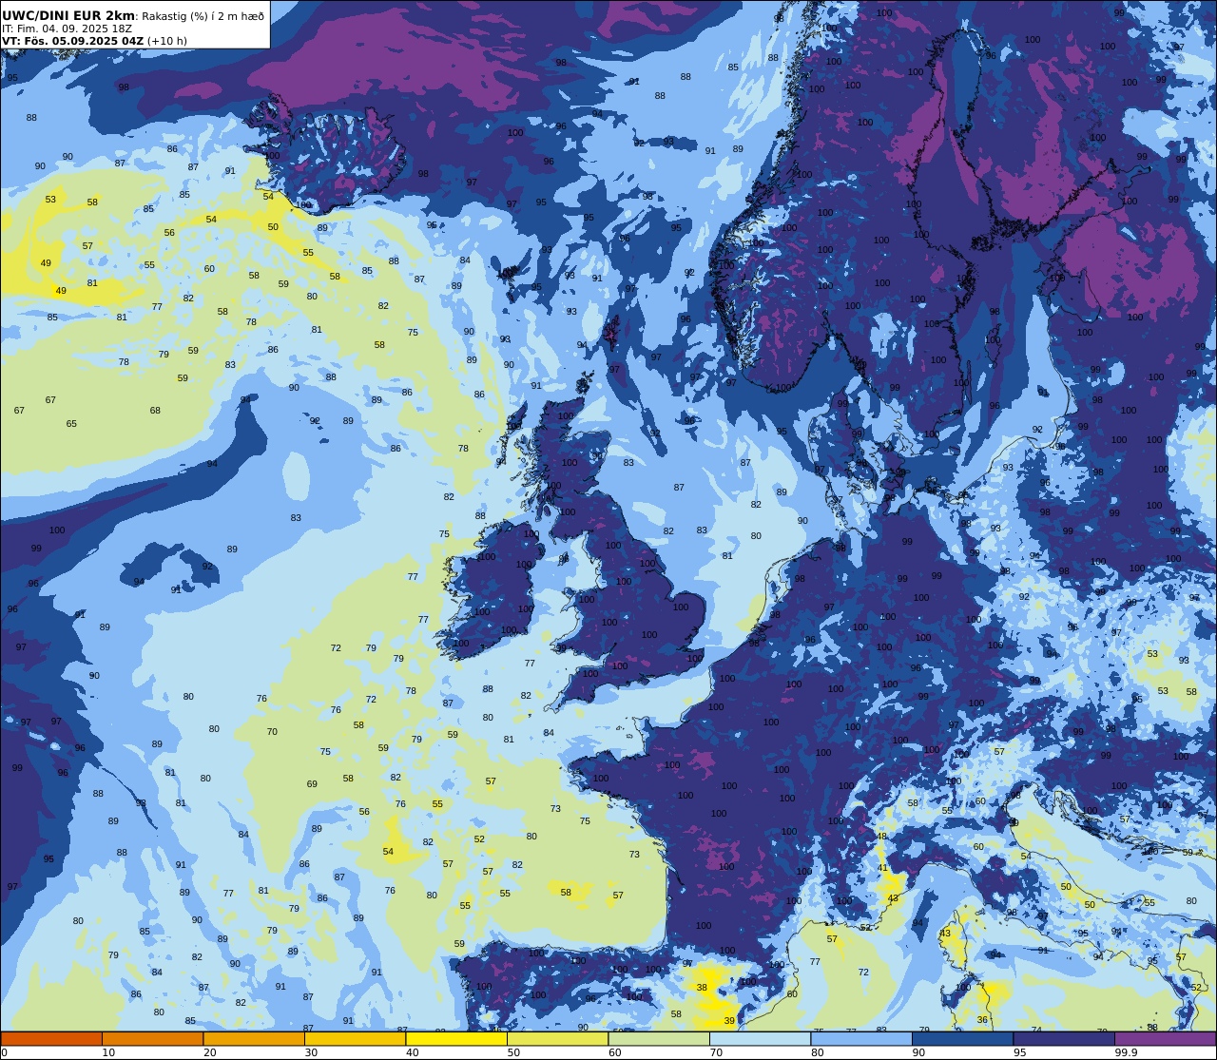Click the 'Rakastig (%) í 2 m hæð' label
The image size is (1217, 1060).
coord(203,16)
